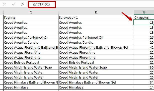Select column D header
The height and width of the screenshot is (91, 154).
coord(96,12)
